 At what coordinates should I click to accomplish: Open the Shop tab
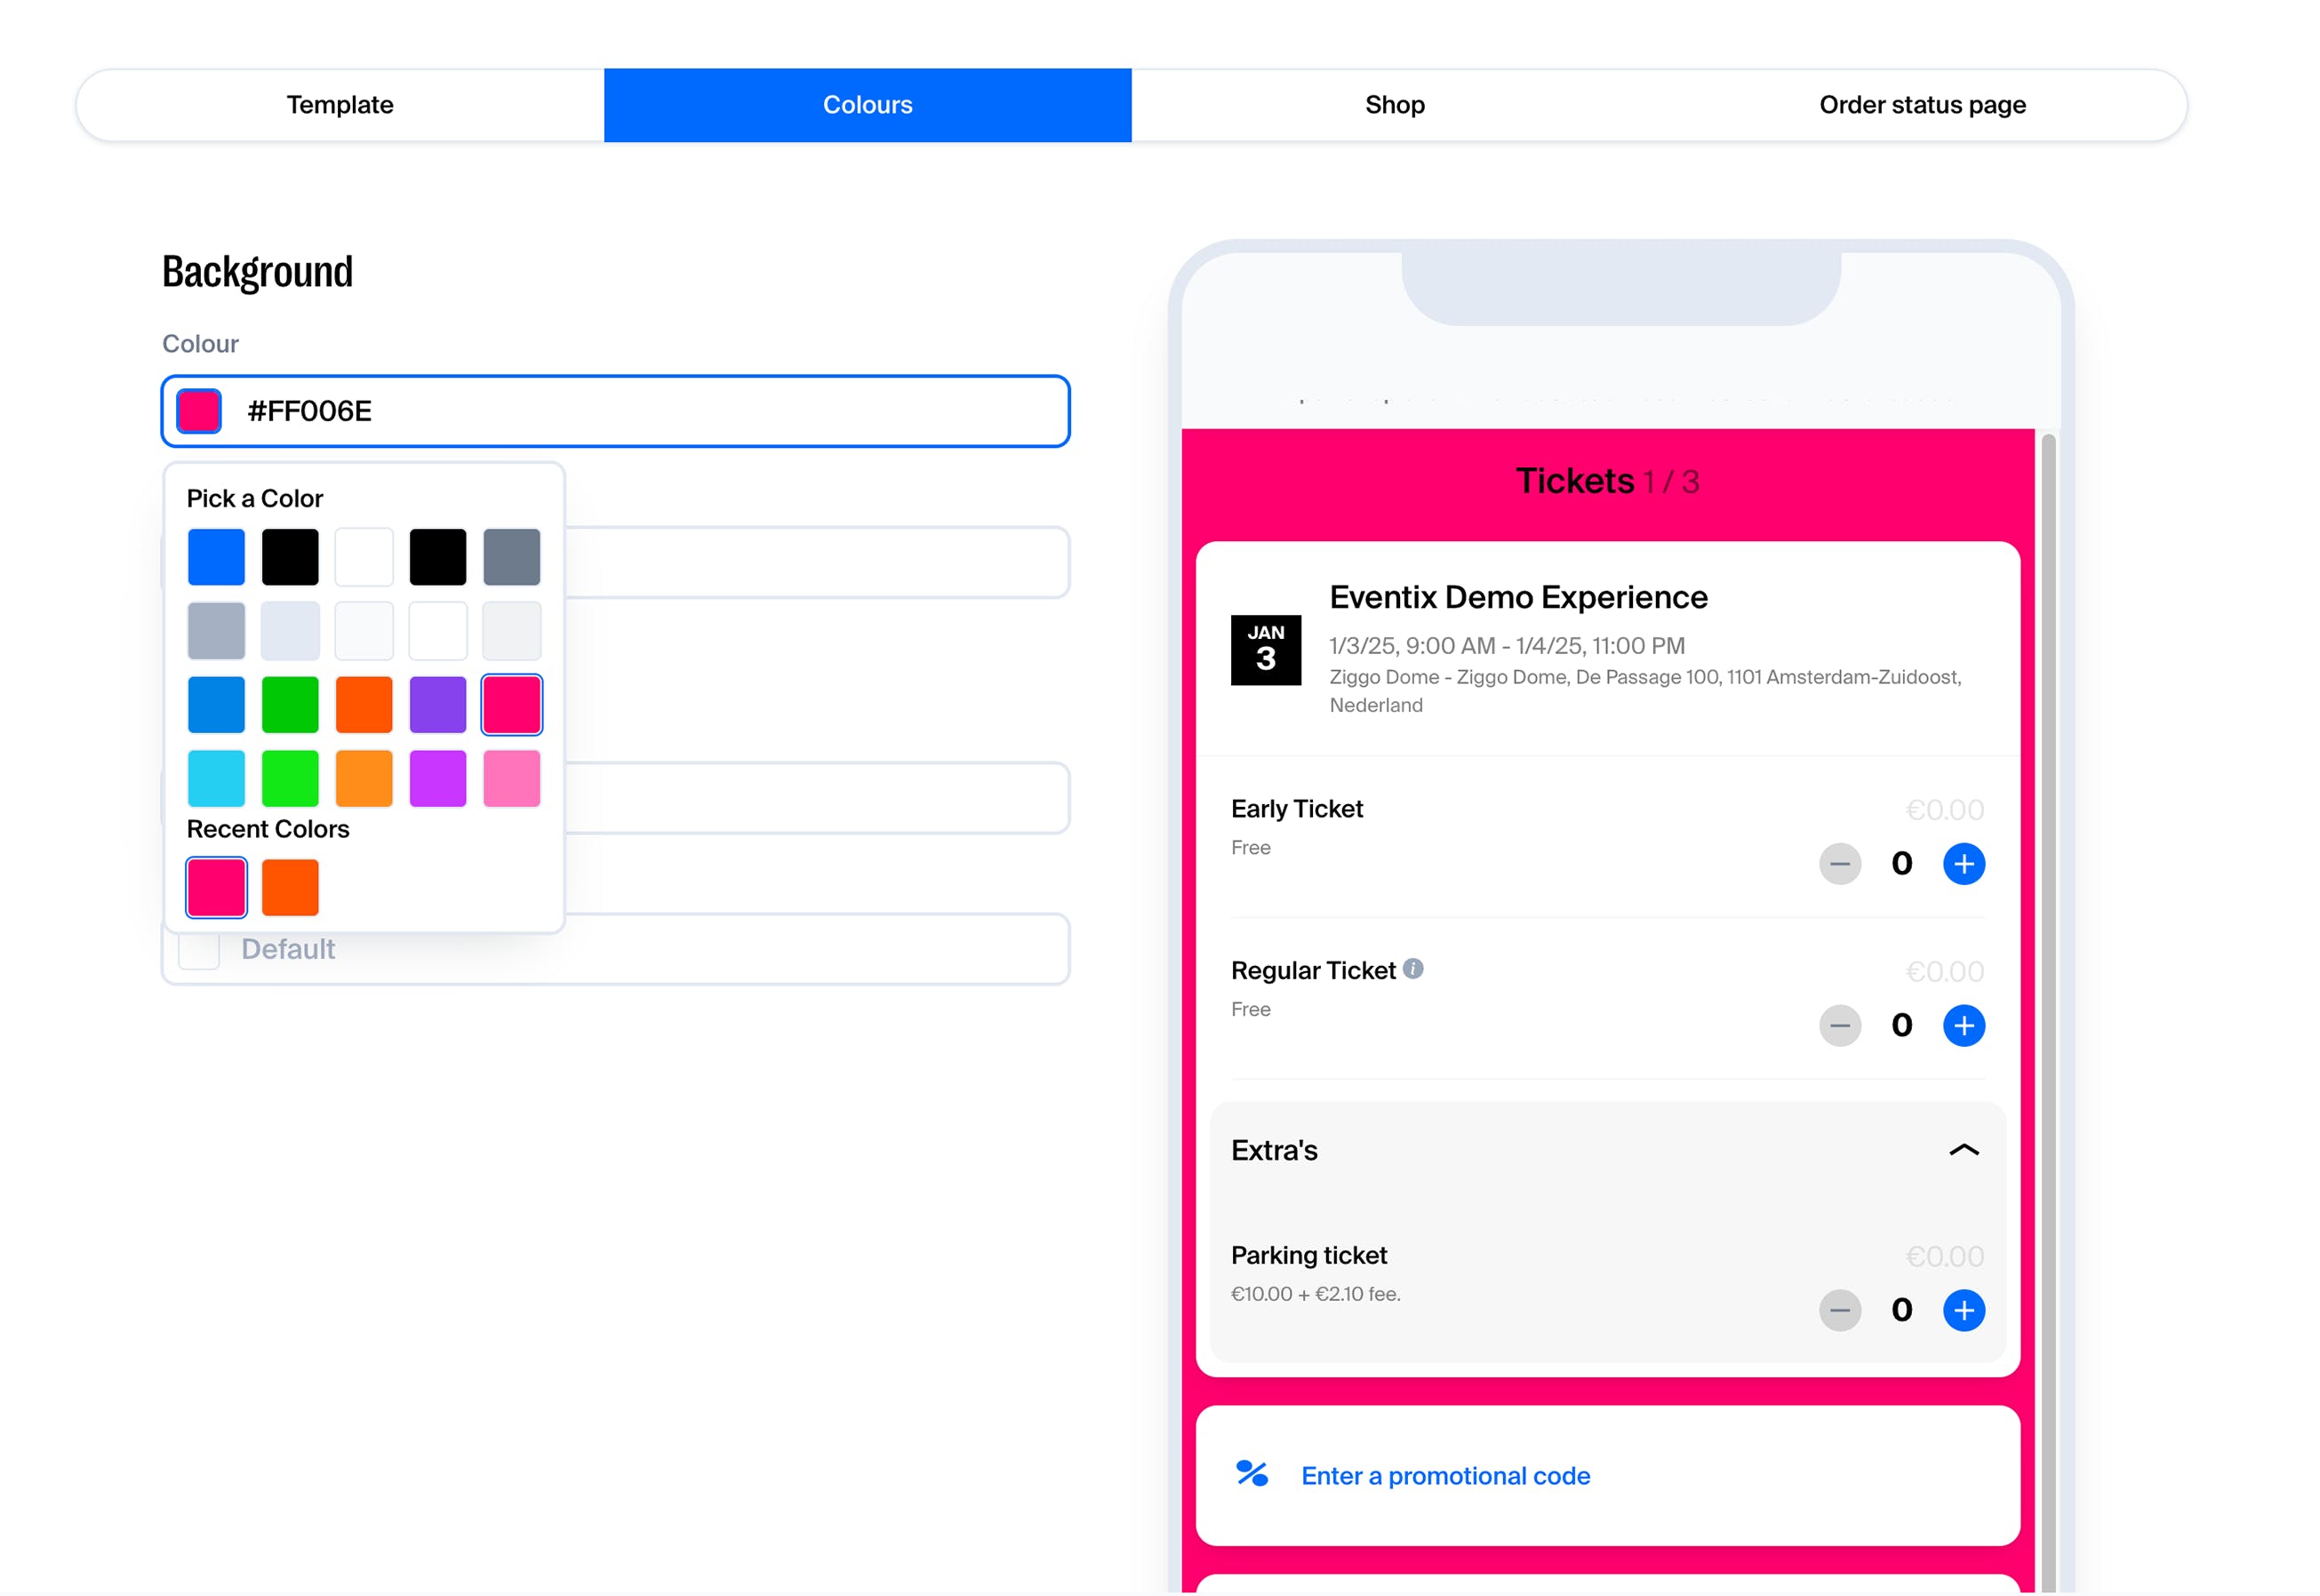(1394, 105)
